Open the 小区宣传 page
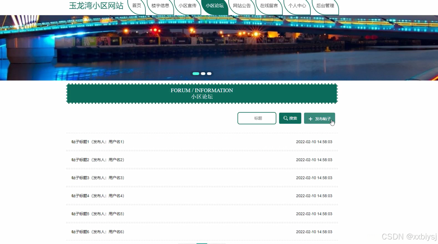The height and width of the screenshot is (244, 438). [187, 5]
